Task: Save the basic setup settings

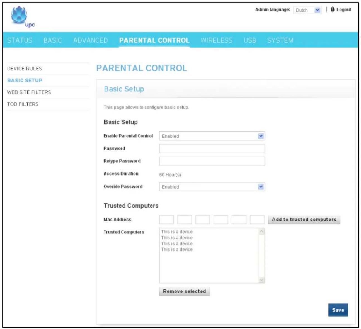Action: point(338,310)
